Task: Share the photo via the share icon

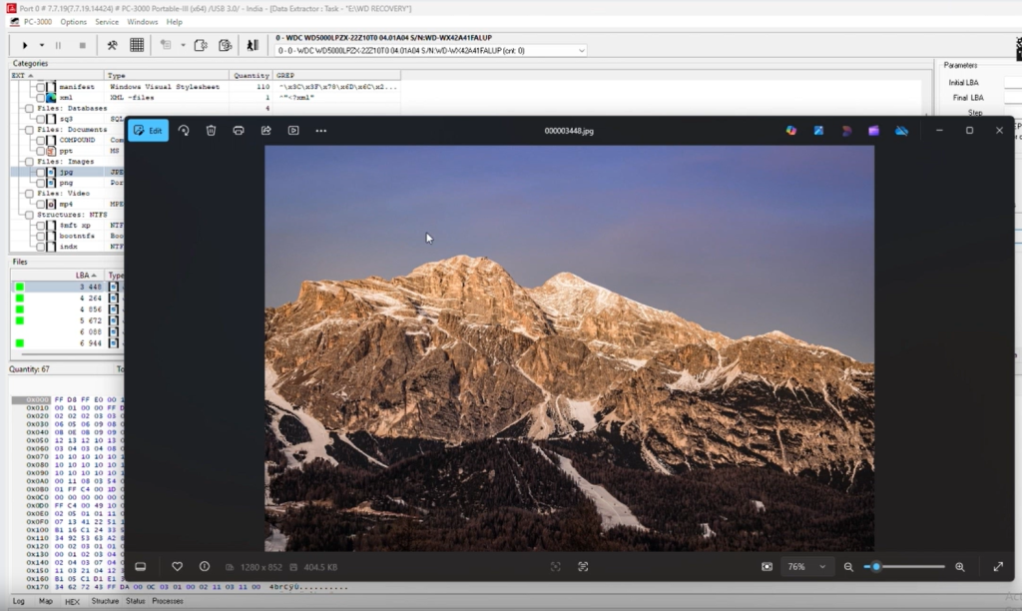Action: 266,130
